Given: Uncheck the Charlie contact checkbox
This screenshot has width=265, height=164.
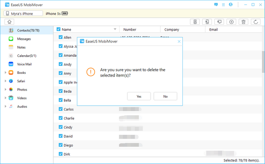Looking at the screenshot, I should click(x=61, y=118).
